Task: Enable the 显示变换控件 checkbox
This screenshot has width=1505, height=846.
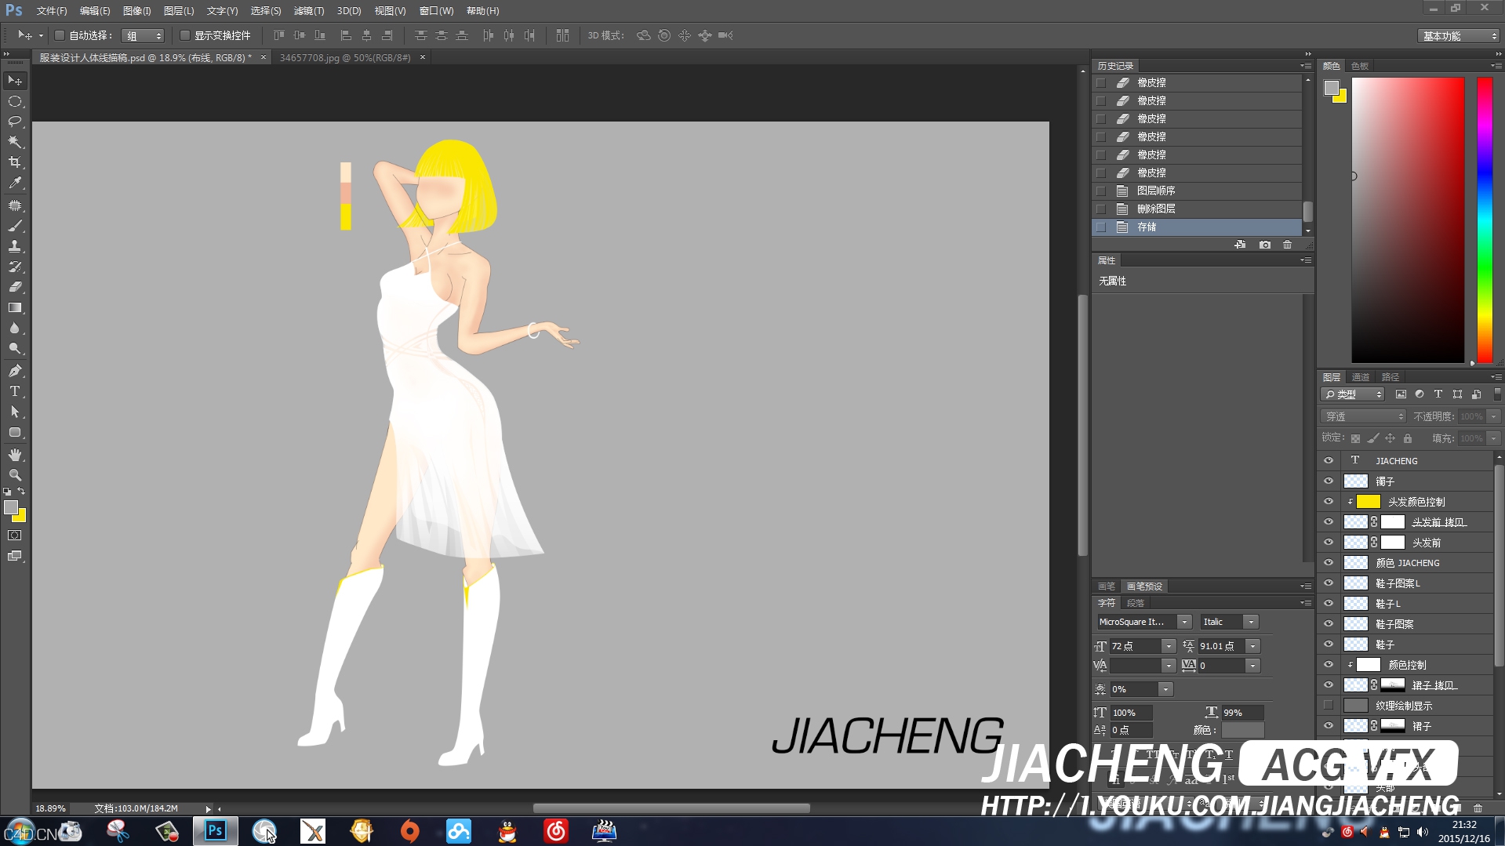Action: click(x=185, y=35)
